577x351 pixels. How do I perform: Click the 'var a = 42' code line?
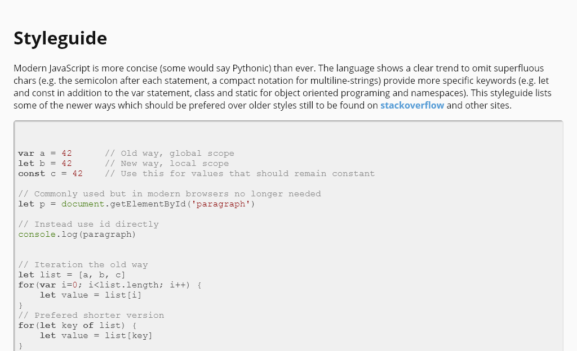click(45, 154)
